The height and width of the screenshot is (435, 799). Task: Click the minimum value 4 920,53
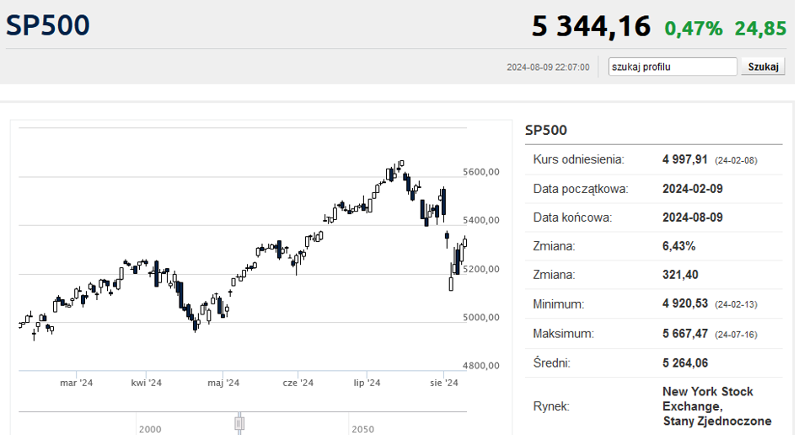[685, 304]
